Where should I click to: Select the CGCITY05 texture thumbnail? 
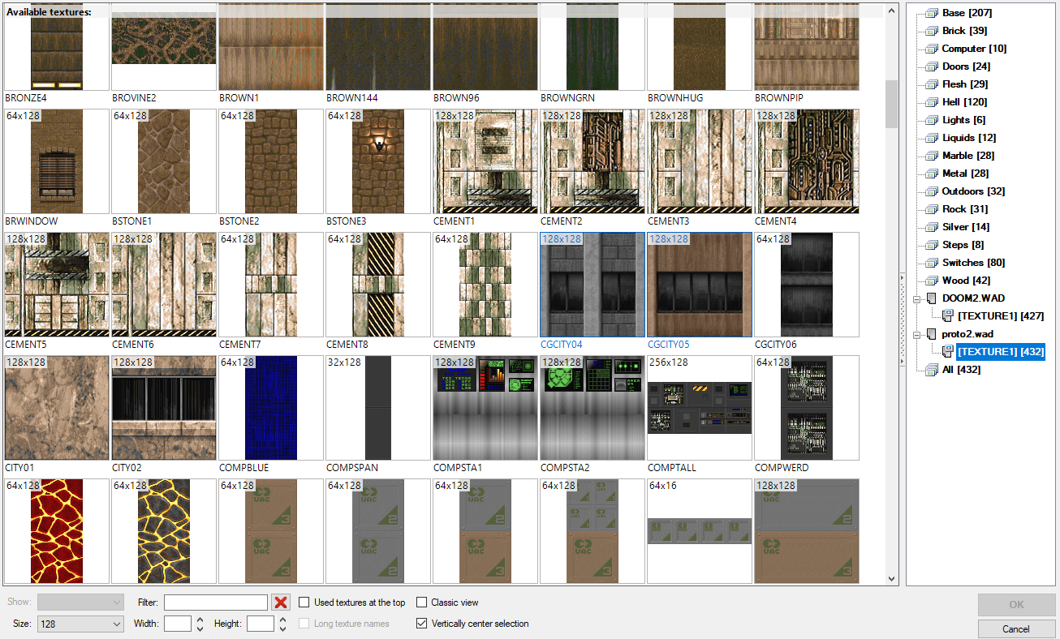[699, 285]
